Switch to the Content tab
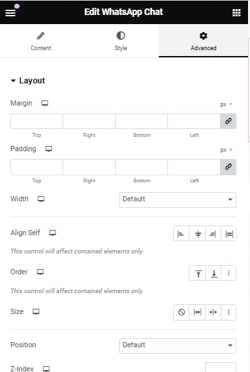Screen dimensions: 250x372 pos(40,41)
